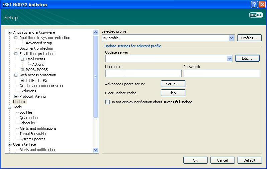The height and width of the screenshot is (169, 267).
Task: Focus the Username field
Action: [144, 73]
